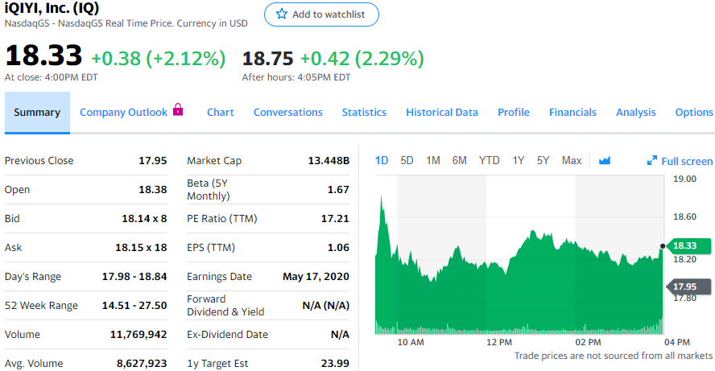Set chart range to 6M
The image size is (715, 371).
coord(460,160)
